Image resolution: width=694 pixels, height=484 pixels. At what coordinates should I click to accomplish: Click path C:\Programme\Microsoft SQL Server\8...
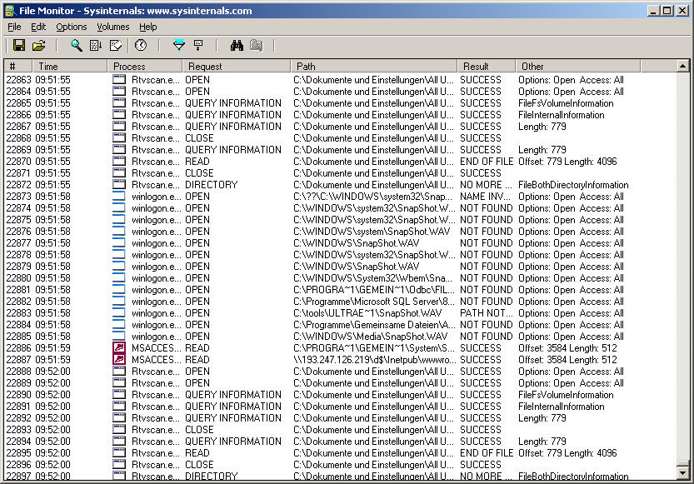[374, 302]
